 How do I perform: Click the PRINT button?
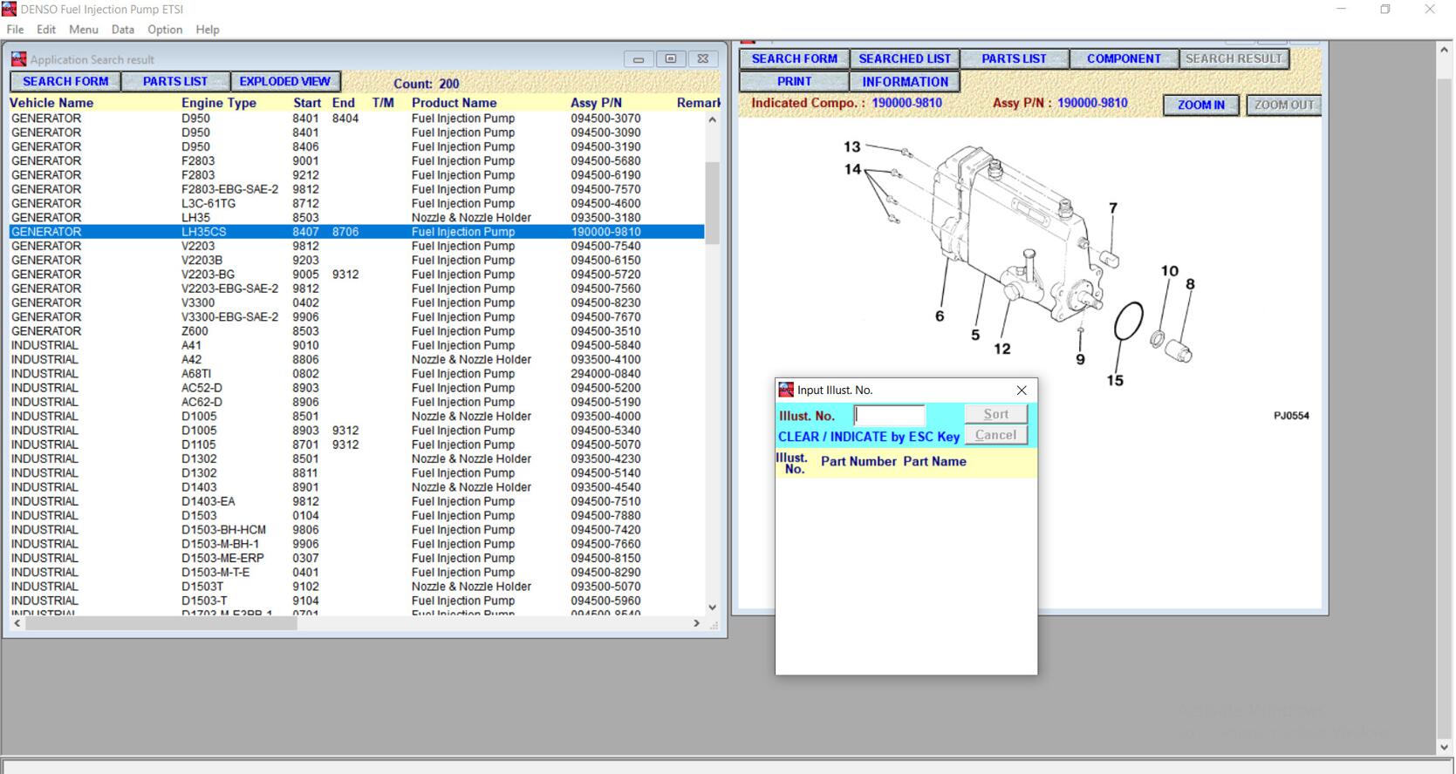click(x=795, y=81)
